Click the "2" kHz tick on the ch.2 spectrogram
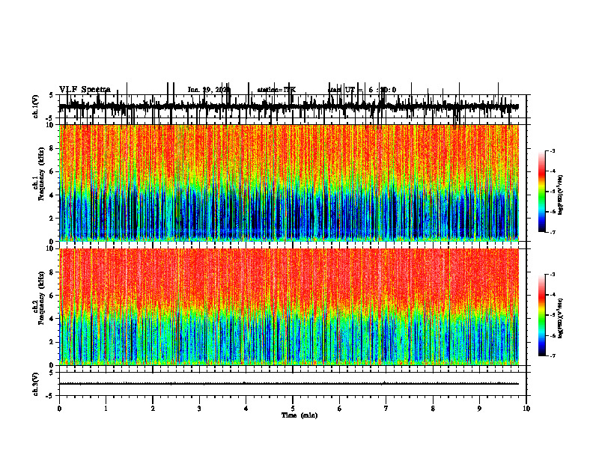The height and width of the screenshot is (458, 593). pos(53,342)
